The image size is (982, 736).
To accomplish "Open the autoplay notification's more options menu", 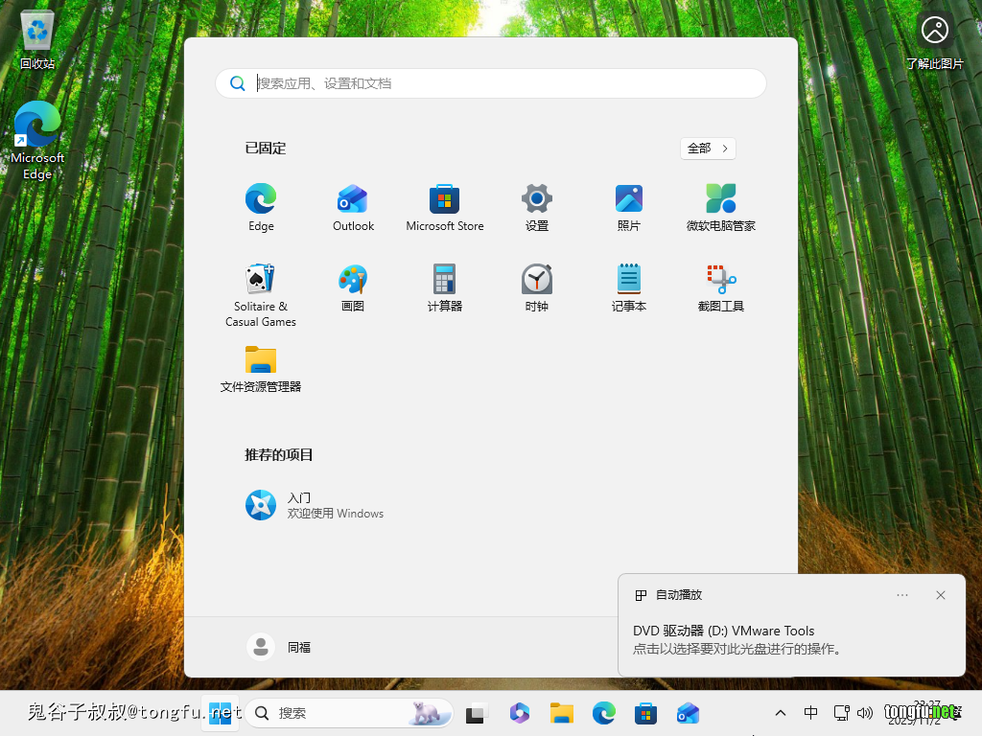I will [x=902, y=595].
